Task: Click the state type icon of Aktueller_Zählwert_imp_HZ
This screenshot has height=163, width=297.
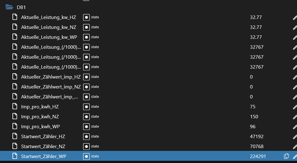Action: pyautogui.click(x=86, y=77)
